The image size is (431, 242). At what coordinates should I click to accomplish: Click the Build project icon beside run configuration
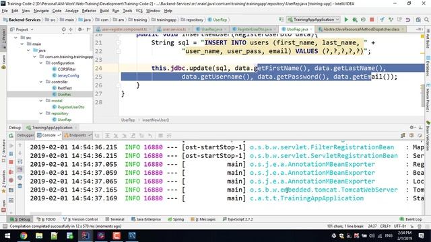281,19
